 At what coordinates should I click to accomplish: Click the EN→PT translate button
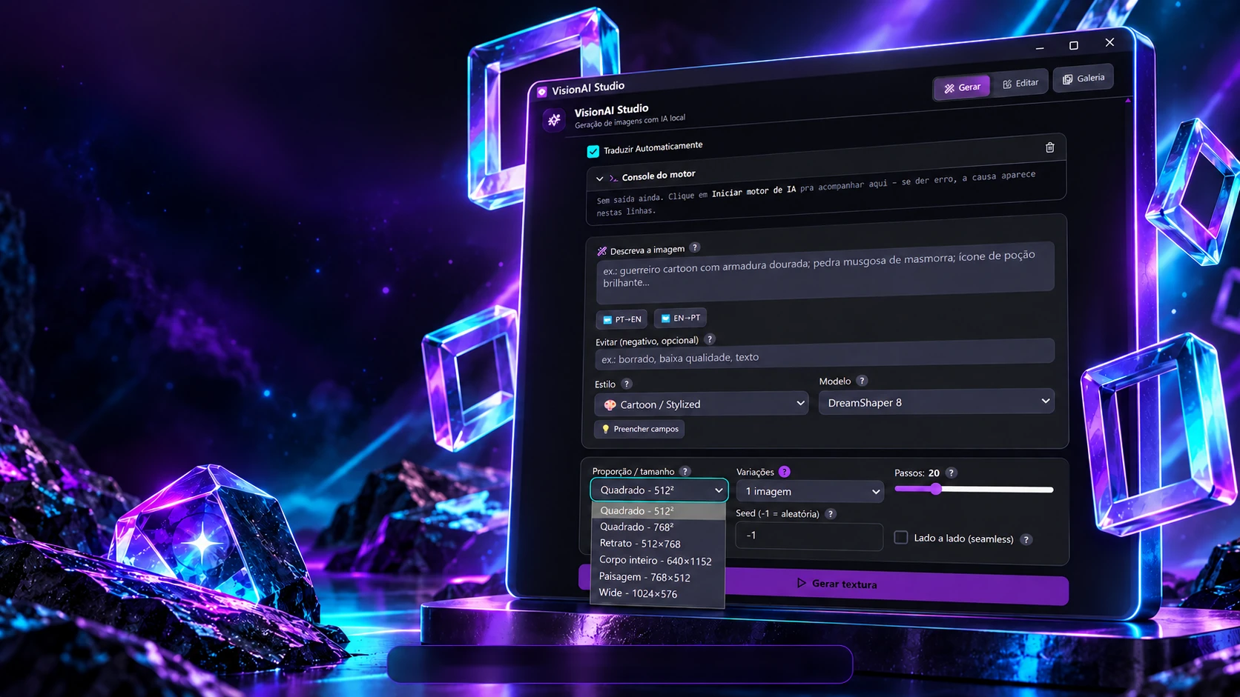tap(680, 318)
